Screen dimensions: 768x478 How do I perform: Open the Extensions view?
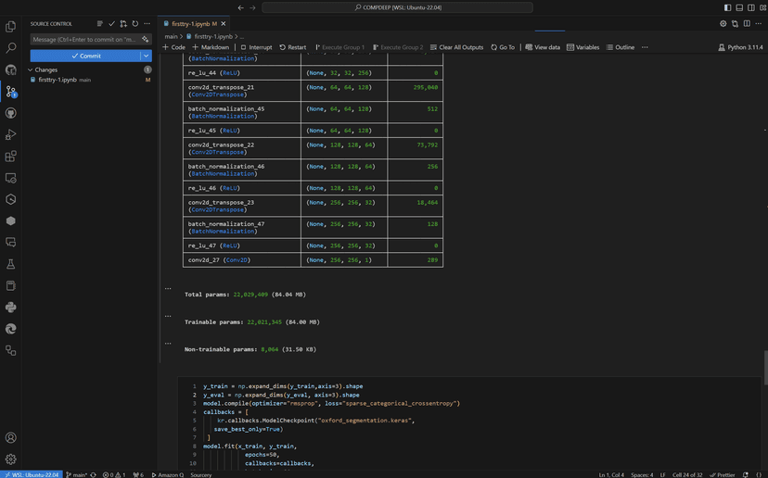click(x=11, y=157)
